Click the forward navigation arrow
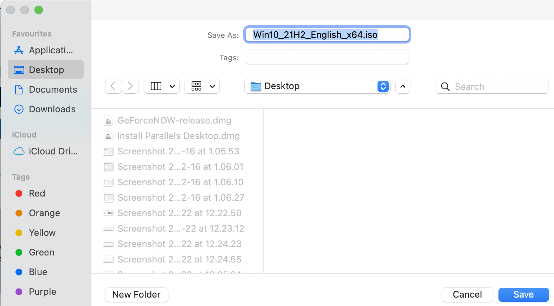The image size is (554, 306). click(130, 86)
